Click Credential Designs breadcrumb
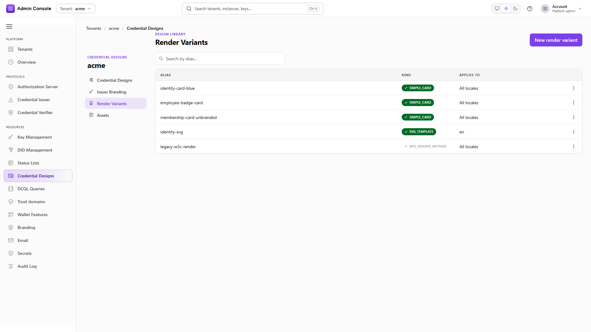The image size is (591, 332). [x=145, y=28]
